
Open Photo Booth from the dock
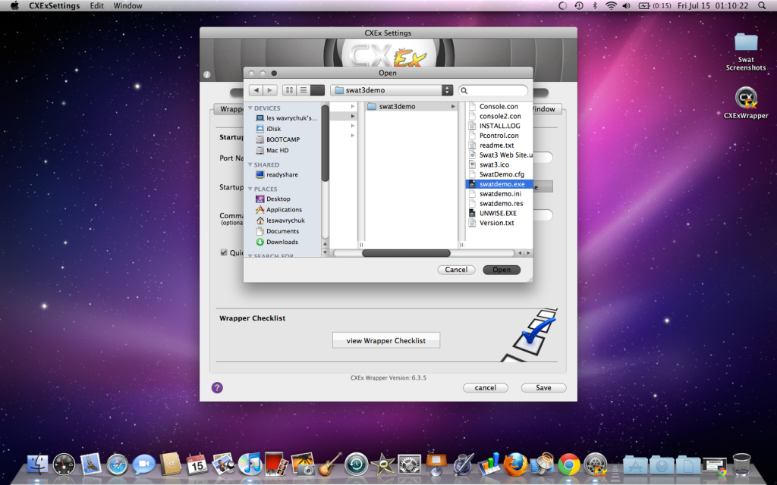tap(276, 465)
